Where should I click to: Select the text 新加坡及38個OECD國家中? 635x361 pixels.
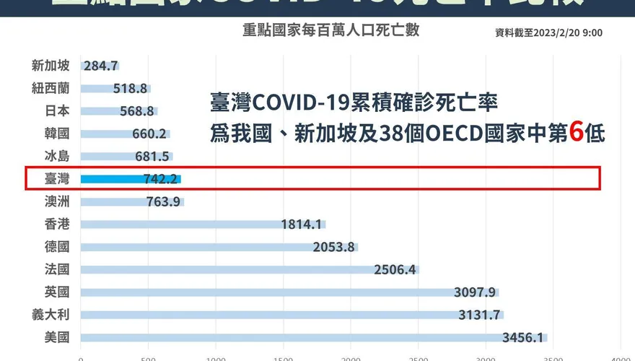click(421, 134)
